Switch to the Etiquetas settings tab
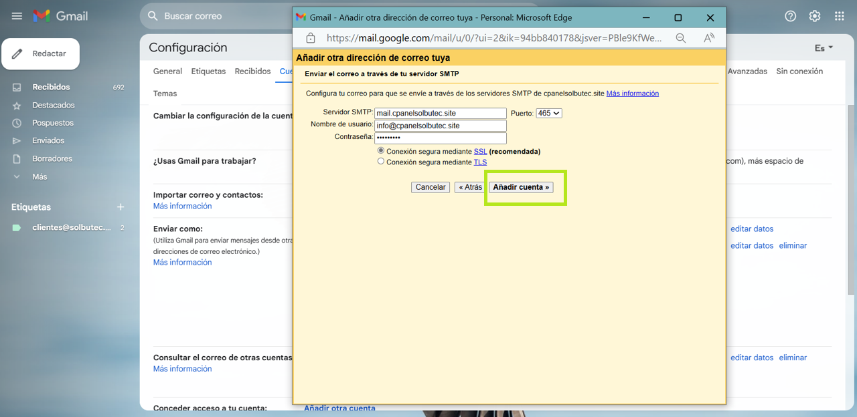857x417 pixels. tap(208, 72)
